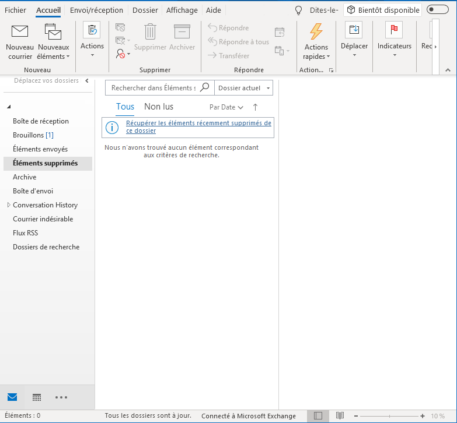Open the Nouveaux éléments menu
Image resolution: width=457 pixels, height=423 pixels.
click(53, 42)
